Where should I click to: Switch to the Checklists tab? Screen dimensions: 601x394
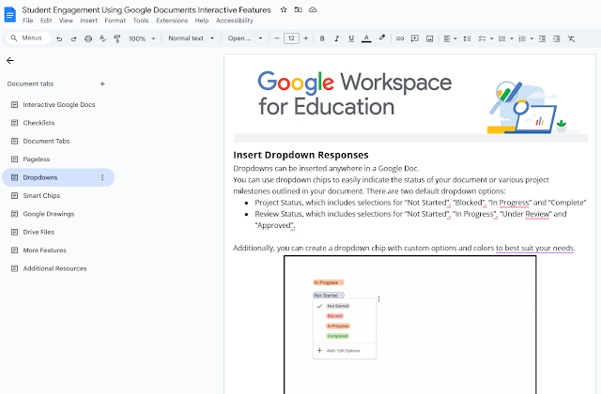coord(58,123)
